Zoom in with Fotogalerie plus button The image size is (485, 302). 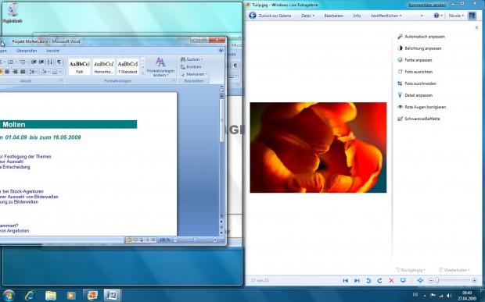[474, 280]
